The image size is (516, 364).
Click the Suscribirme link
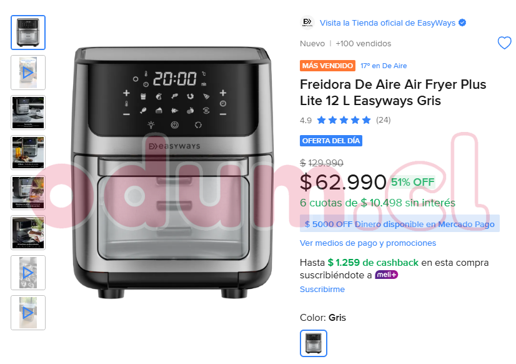point(322,289)
